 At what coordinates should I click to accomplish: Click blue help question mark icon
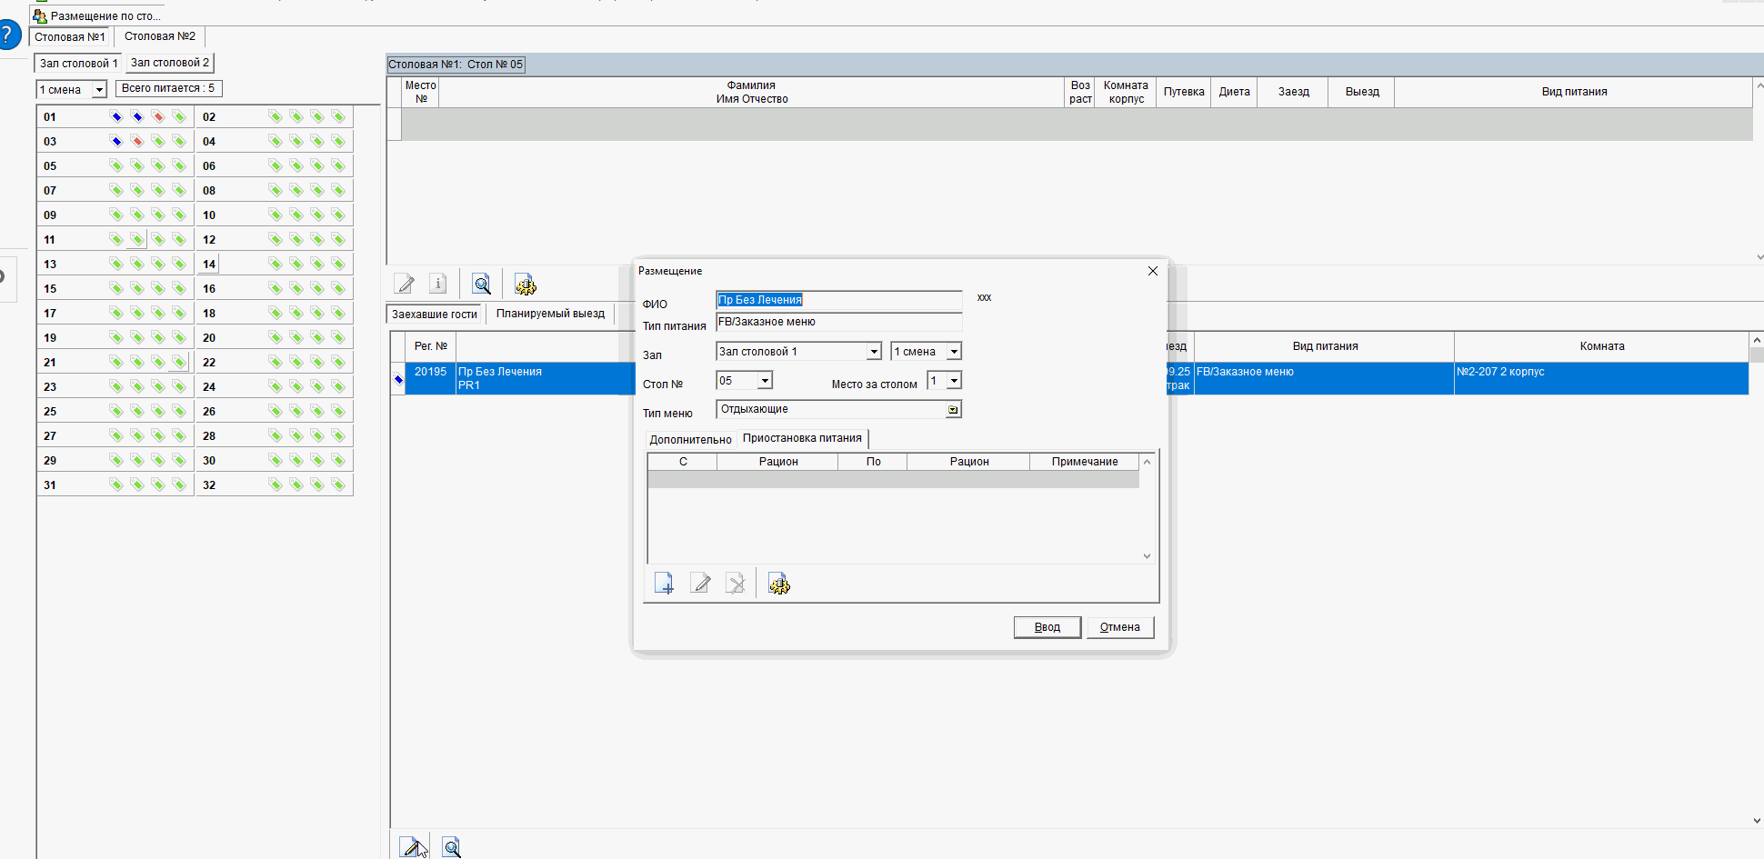coord(7,36)
